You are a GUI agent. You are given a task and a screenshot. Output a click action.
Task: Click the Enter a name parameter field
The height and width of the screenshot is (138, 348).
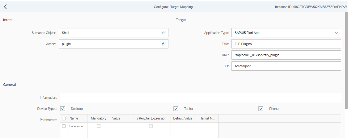click(77, 126)
